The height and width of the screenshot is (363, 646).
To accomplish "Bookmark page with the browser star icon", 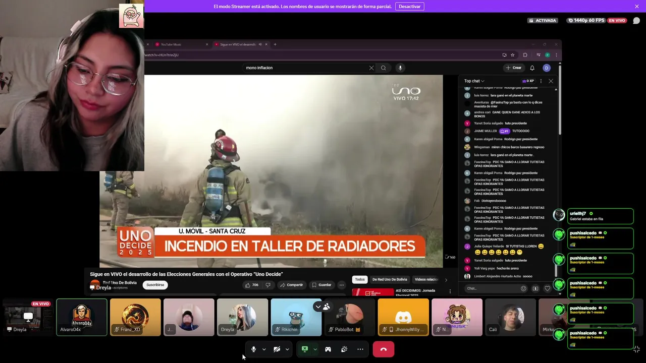I will [513, 55].
